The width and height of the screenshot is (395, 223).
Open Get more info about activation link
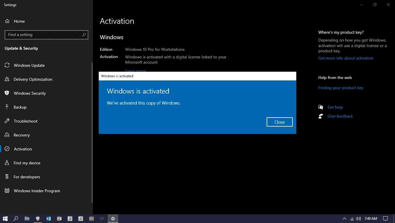click(346, 58)
